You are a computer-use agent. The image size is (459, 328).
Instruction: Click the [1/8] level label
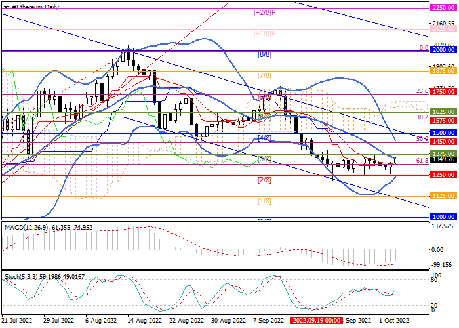[x=264, y=201]
